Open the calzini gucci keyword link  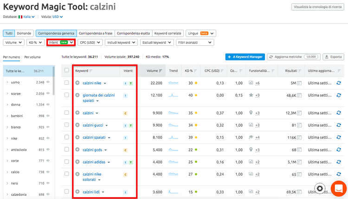pyautogui.click(x=93, y=125)
